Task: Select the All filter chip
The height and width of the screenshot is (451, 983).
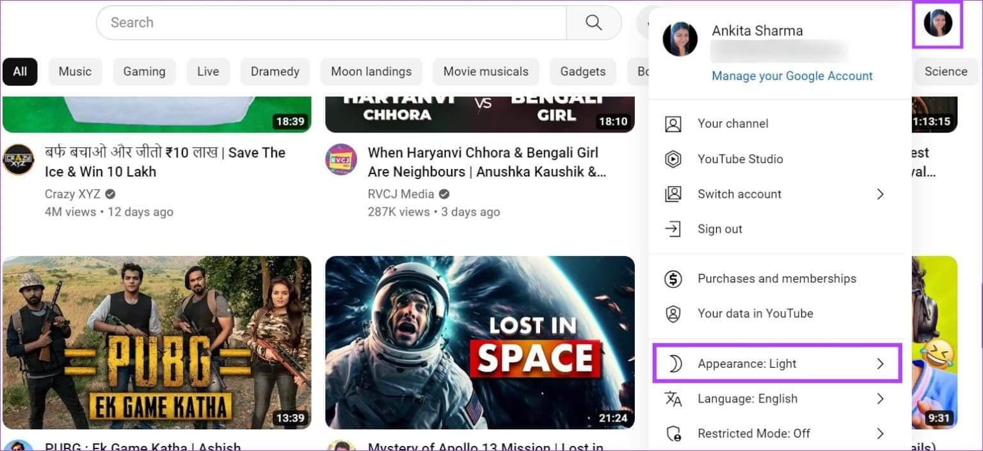Action: coord(20,72)
